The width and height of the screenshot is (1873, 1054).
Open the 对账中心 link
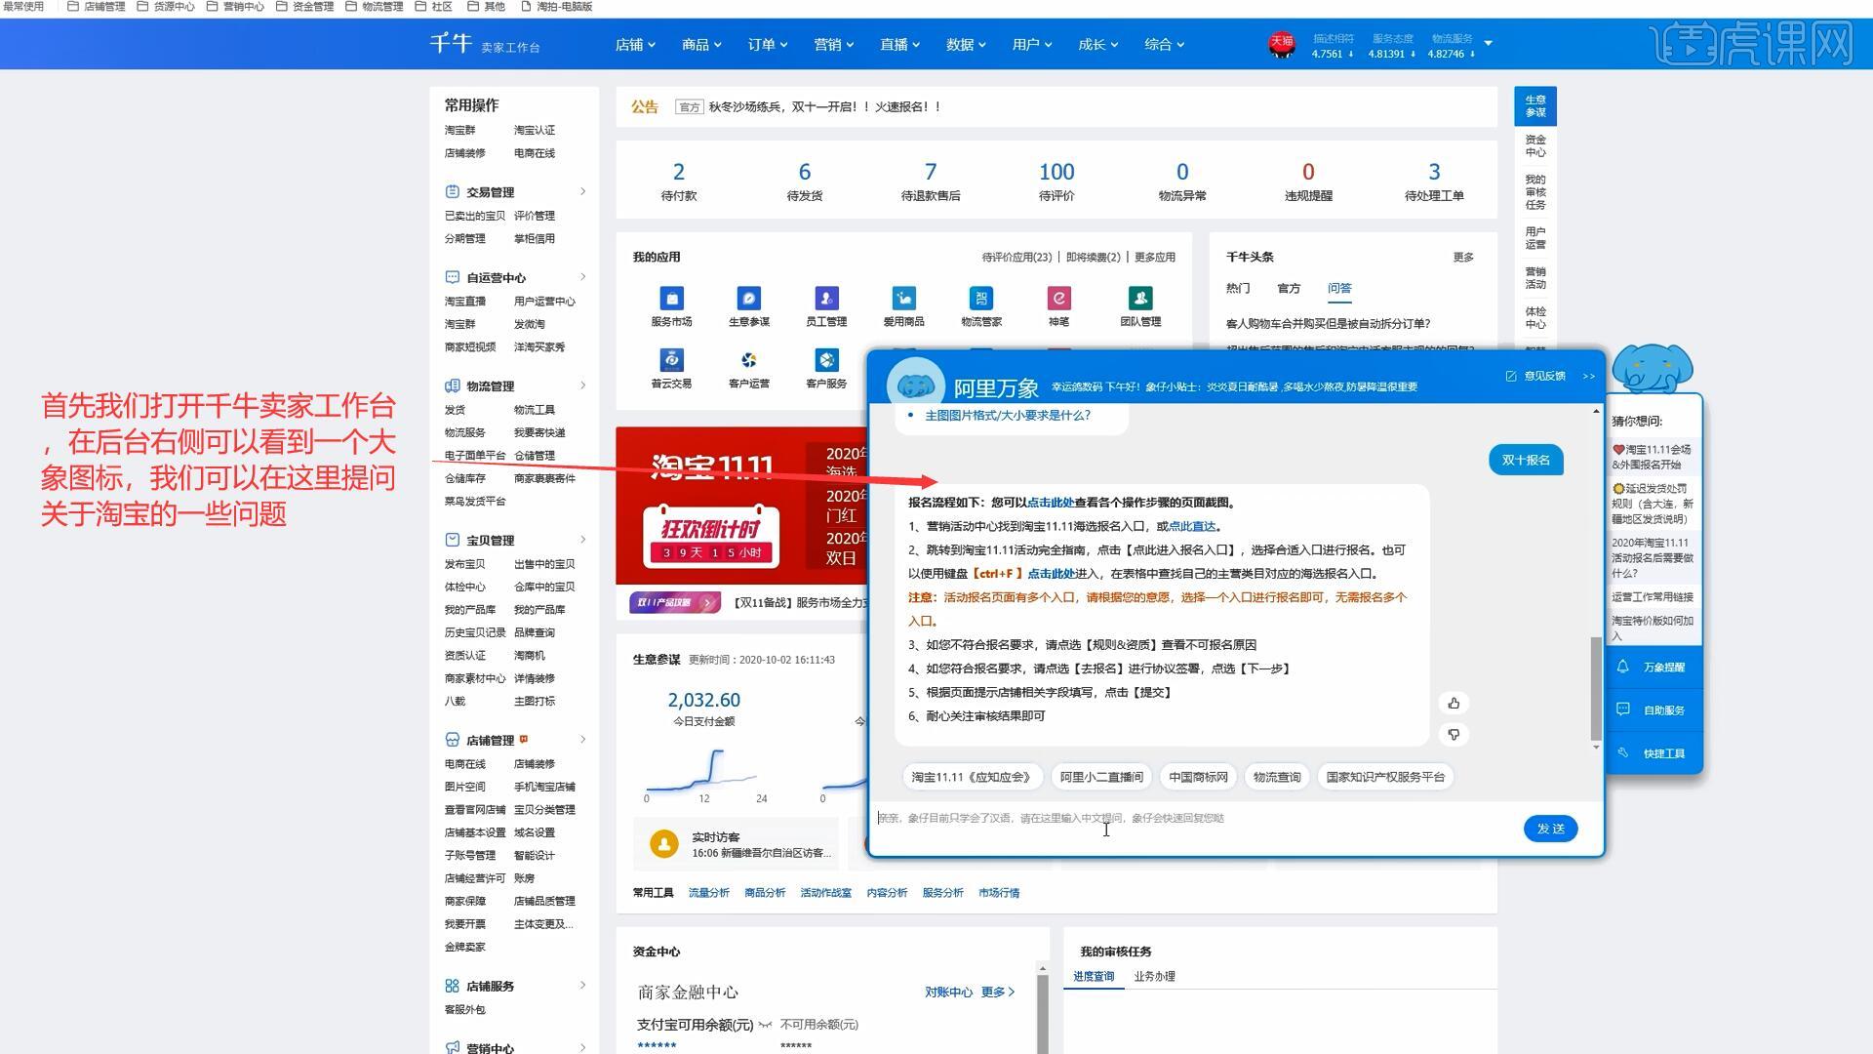[948, 992]
